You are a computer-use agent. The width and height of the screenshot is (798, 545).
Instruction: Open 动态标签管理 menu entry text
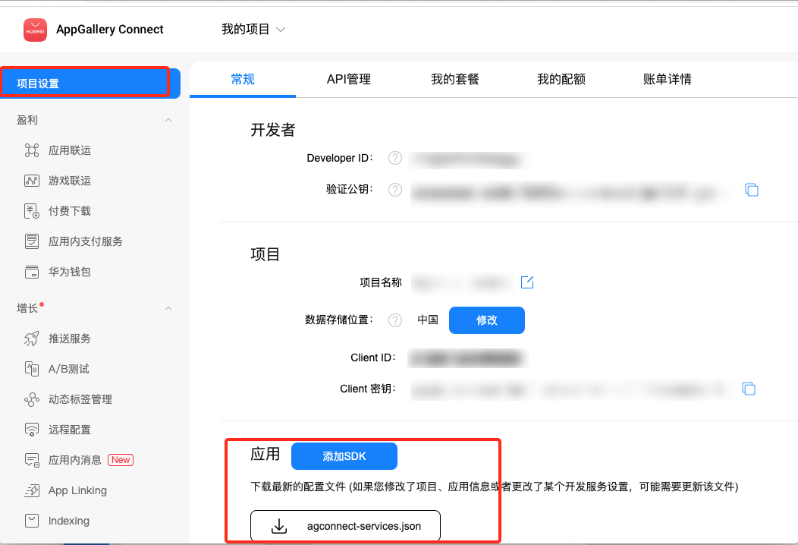click(80, 399)
